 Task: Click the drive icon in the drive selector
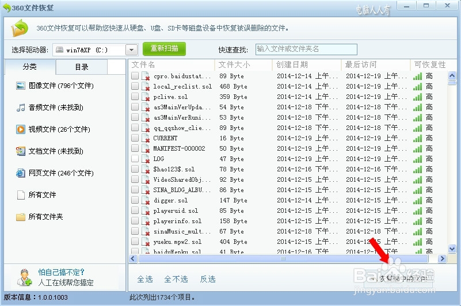tap(60, 49)
